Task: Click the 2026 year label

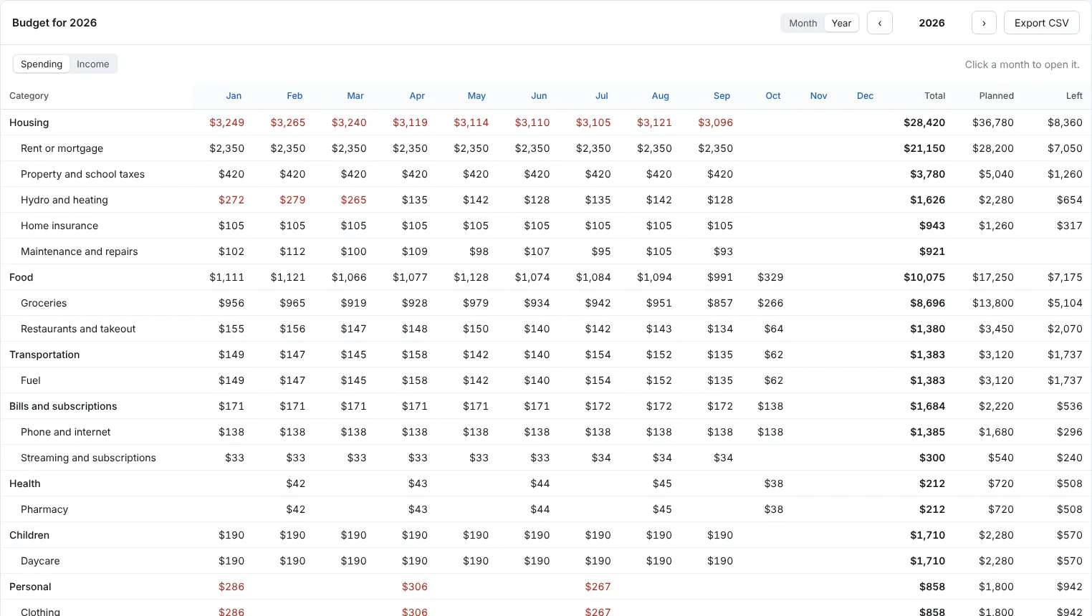Action: click(931, 23)
